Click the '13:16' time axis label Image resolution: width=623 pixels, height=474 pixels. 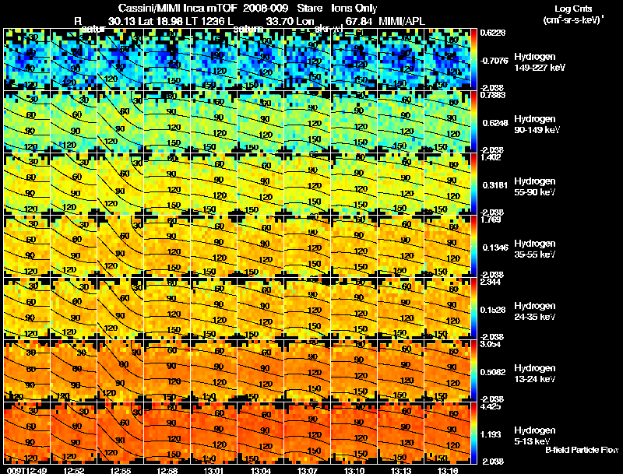click(448, 470)
